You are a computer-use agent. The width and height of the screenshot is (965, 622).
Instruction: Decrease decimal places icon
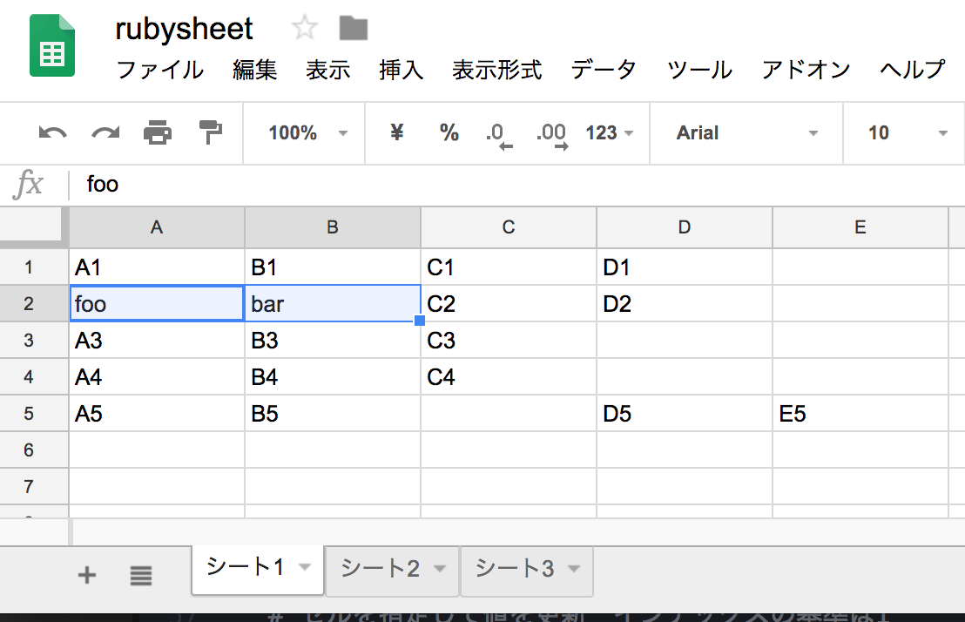498,132
